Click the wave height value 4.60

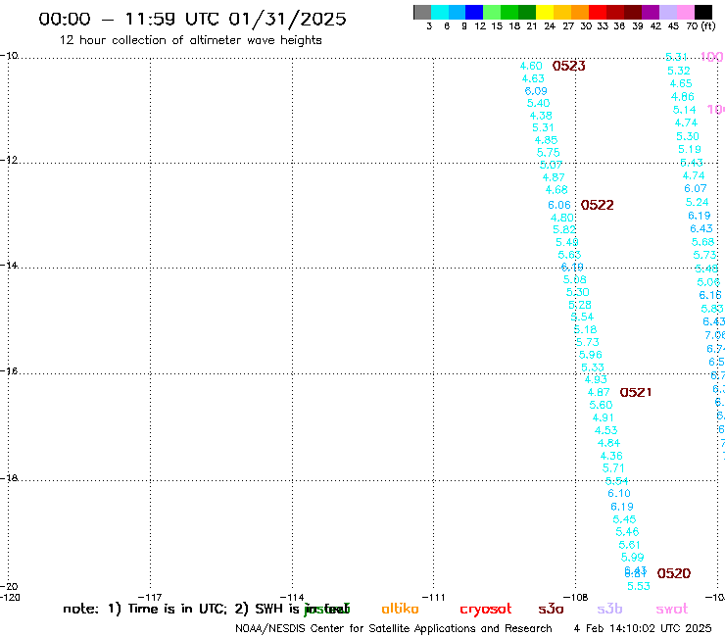[531, 66]
